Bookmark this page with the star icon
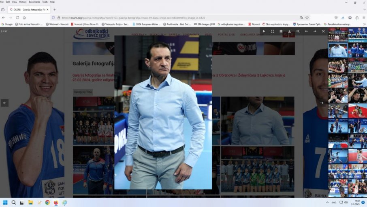 307,18
